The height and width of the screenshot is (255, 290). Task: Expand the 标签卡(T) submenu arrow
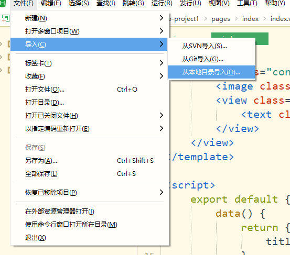coord(162,63)
